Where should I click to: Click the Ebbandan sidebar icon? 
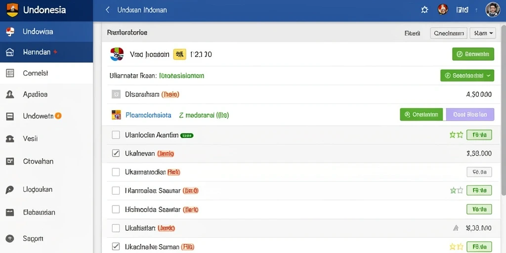click(x=10, y=212)
